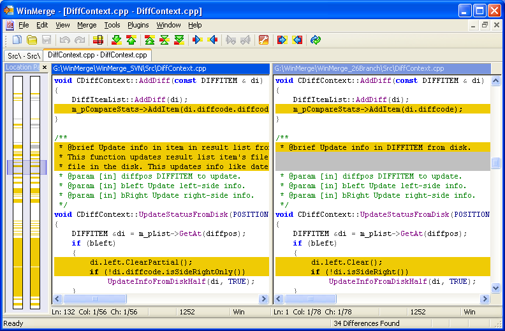
Task: Refresh the comparison with green arrows icon
Action: 316,40
